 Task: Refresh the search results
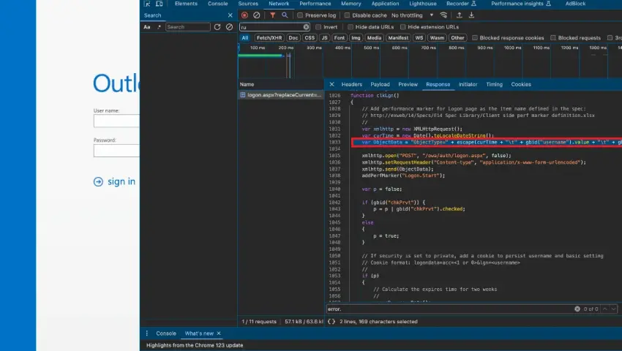(217, 27)
